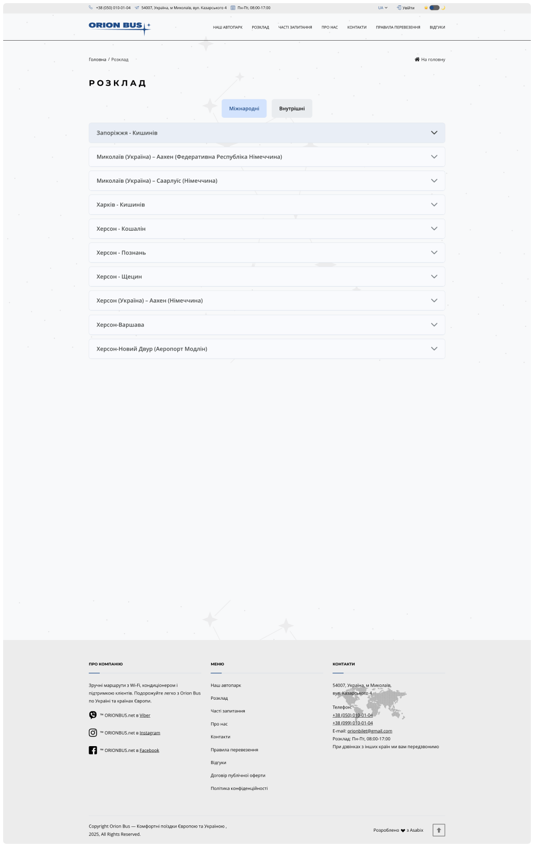Image resolution: width=534 pixels, height=847 pixels.
Task: Expand the 'Херсон - Познань' route chevron
Action: tap(434, 252)
